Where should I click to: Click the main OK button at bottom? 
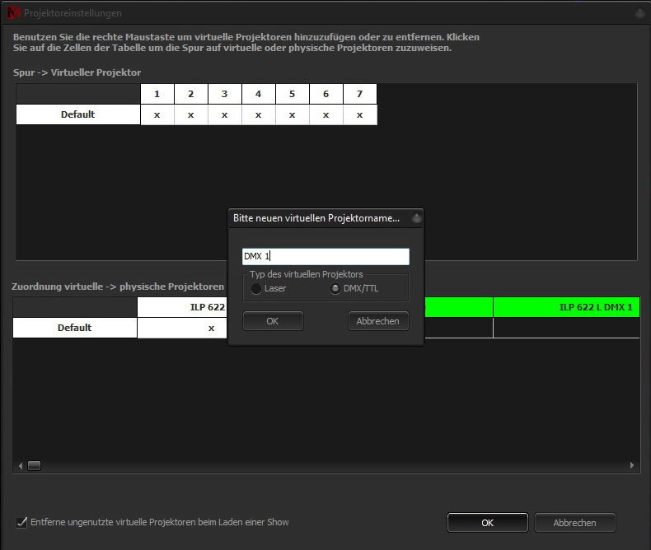pyautogui.click(x=487, y=523)
